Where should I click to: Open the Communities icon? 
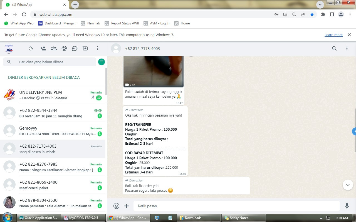click(x=54, y=48)
